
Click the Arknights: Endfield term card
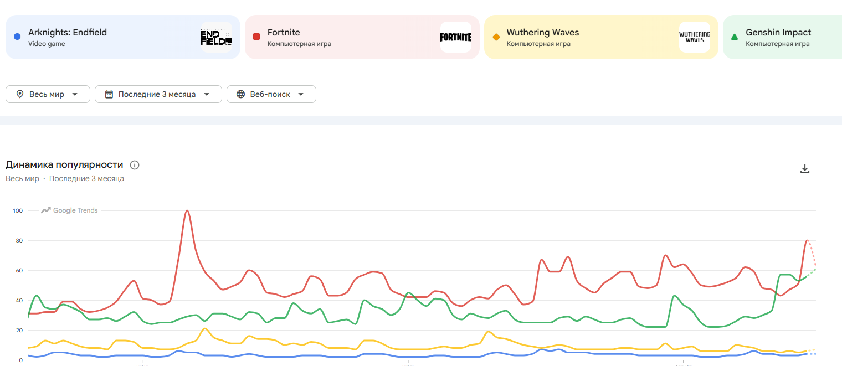pos(123,37)
